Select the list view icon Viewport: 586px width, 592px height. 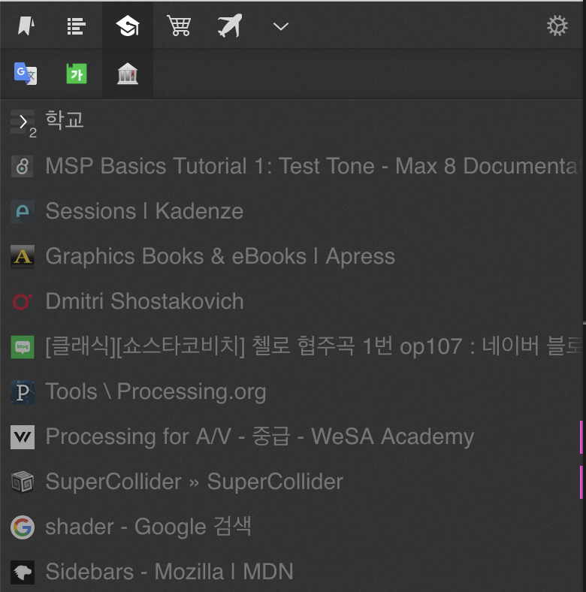(x=77, y=26)
